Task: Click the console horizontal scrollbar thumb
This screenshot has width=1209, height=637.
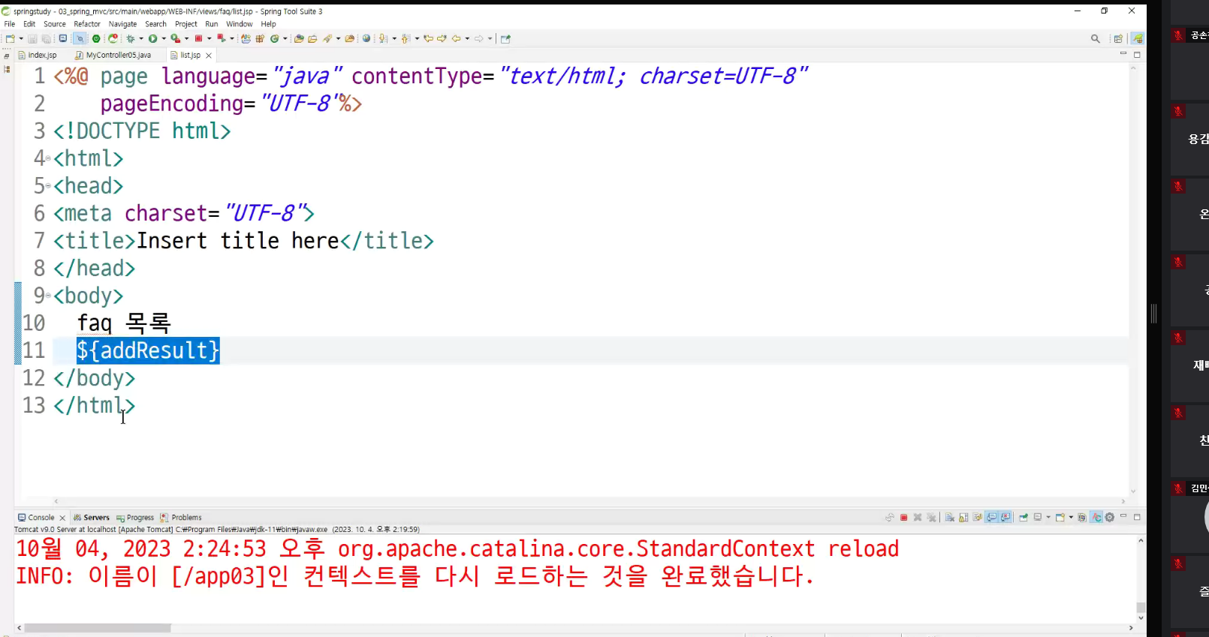Action: [x=98, y=628]
